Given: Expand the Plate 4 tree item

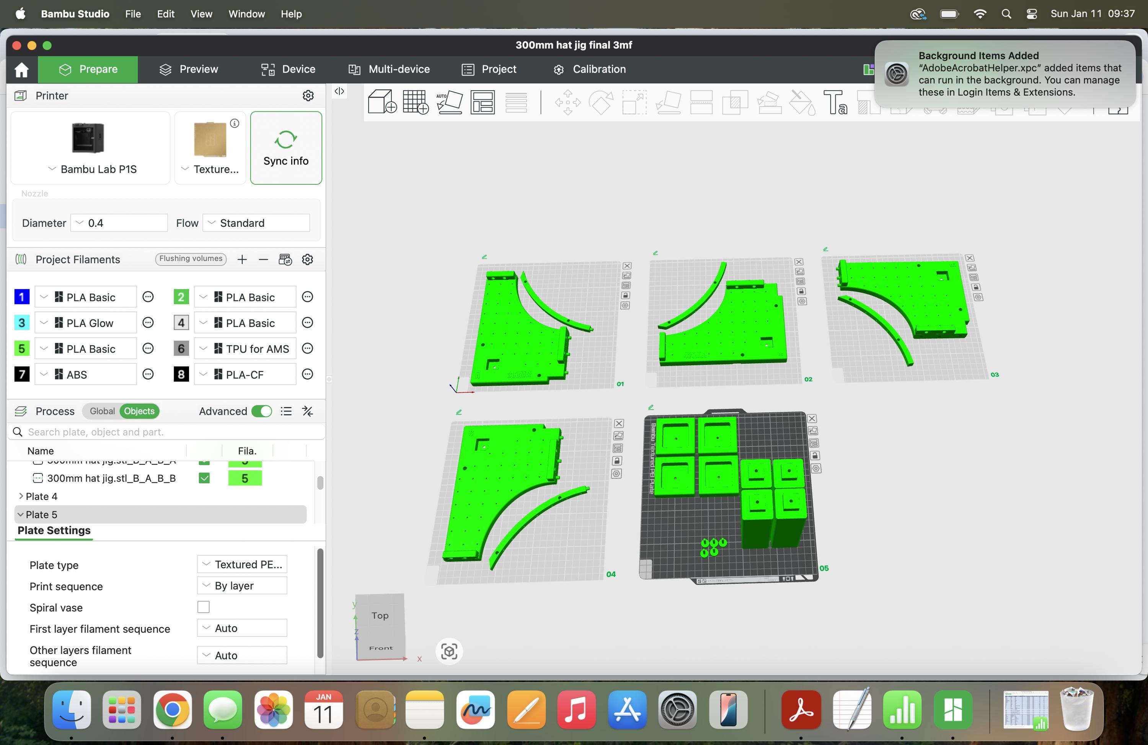Looking at the screenshot, I should tap(21, 496).
